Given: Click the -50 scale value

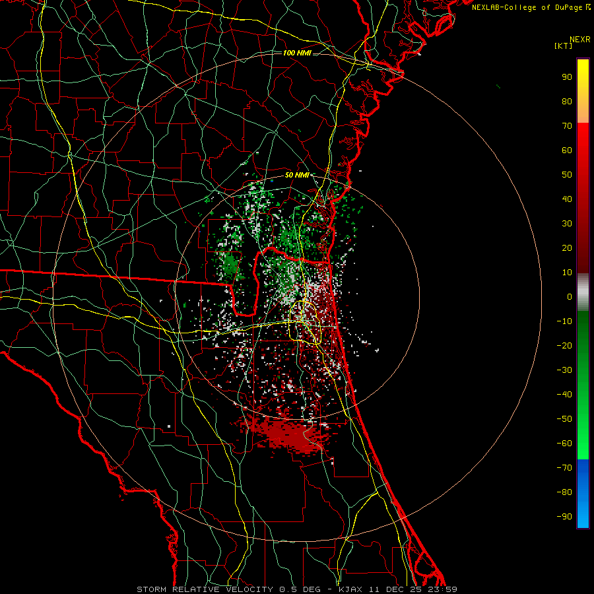Looking at the screenshot, I should pos(564,419).
